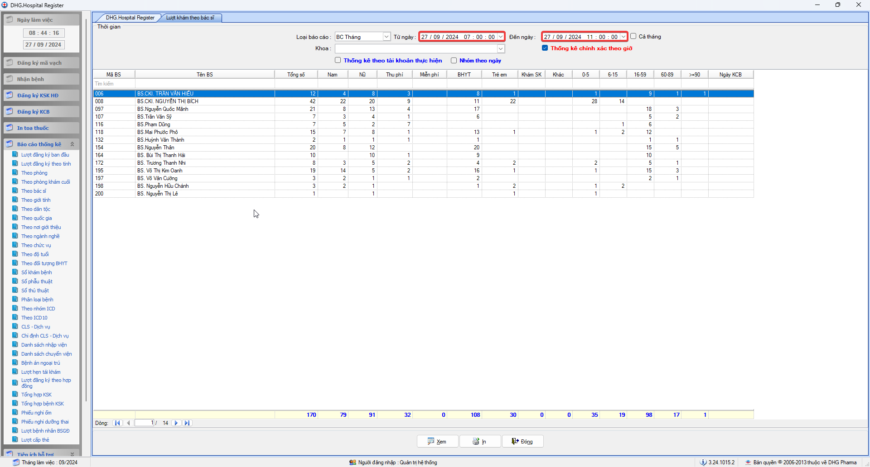Screen dimensions: 870x467
Task: Click the Theo giới tính report icon
Action: pos(15,200)
